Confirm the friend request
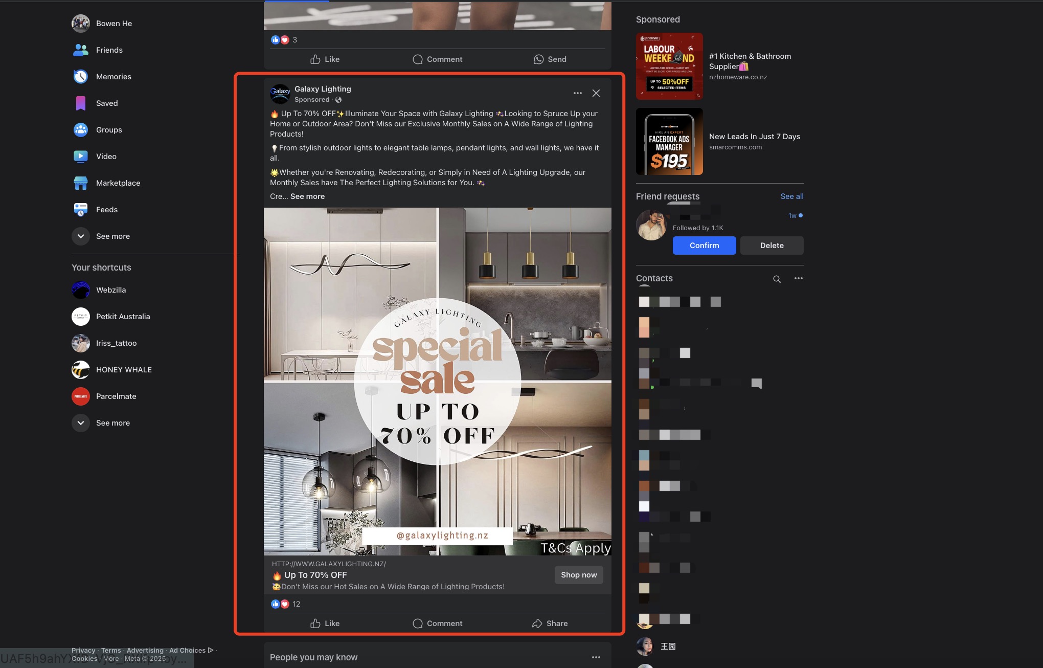1043x668 pixels. [x=705, y=246]
